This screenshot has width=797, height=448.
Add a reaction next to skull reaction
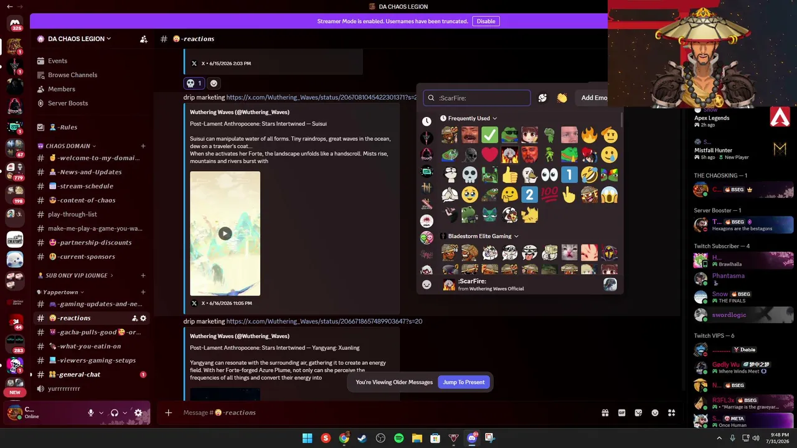[x=214, y=83]
